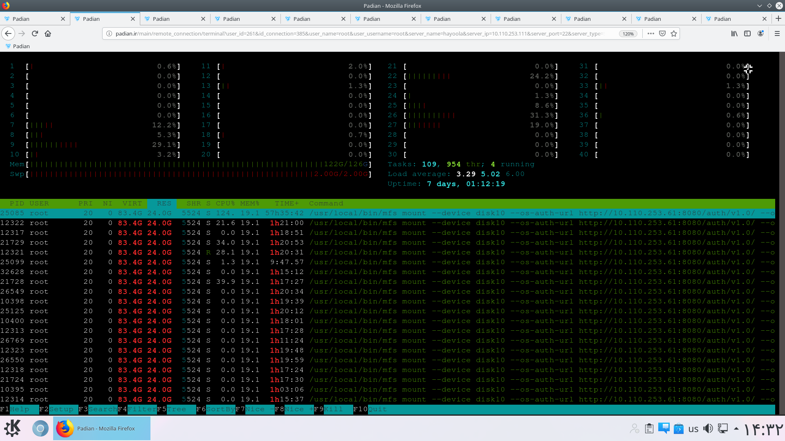The image size is (785, 441).
Task: Toggle the sidebar view icon
Action: click(747, 33)
